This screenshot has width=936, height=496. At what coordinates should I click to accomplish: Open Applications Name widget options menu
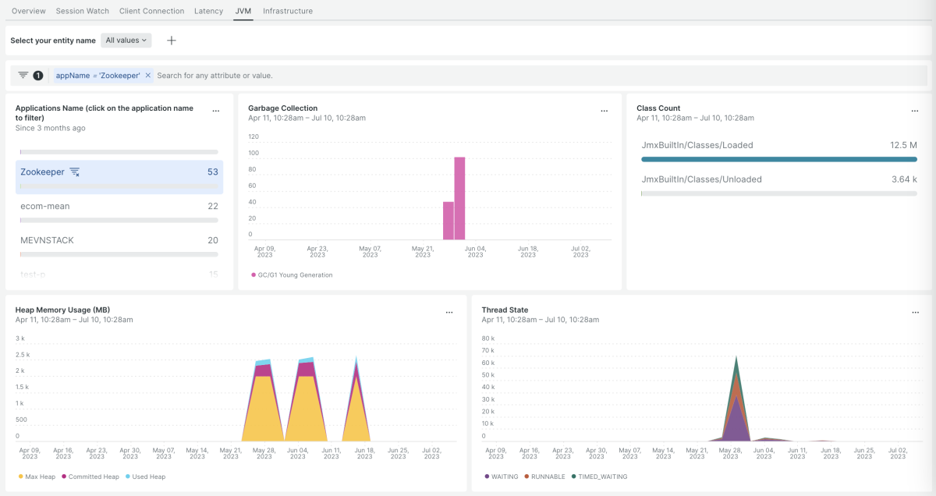(x=216, y=112)
